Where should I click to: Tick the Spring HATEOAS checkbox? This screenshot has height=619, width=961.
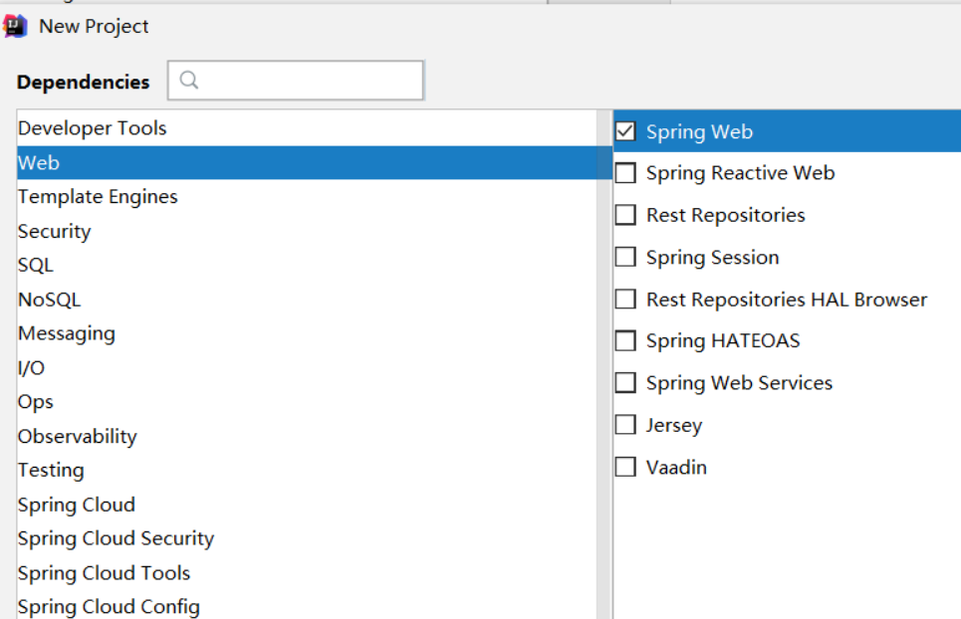click(625, 341)
